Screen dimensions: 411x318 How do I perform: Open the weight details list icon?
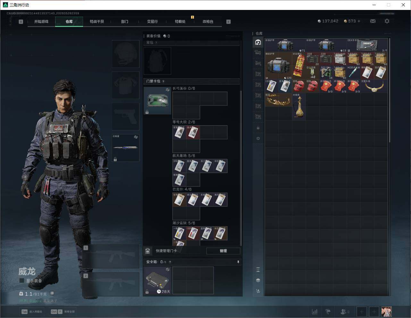click(52, 293)
